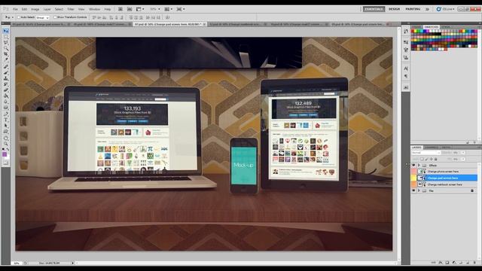The image size is (482, 271).
Task: Launch Mini Bridge from application bar
Action: click(x=130, y=9)
